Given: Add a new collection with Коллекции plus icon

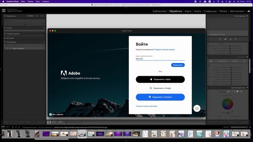Looking at the screenshot, I should tap(44, 42).
